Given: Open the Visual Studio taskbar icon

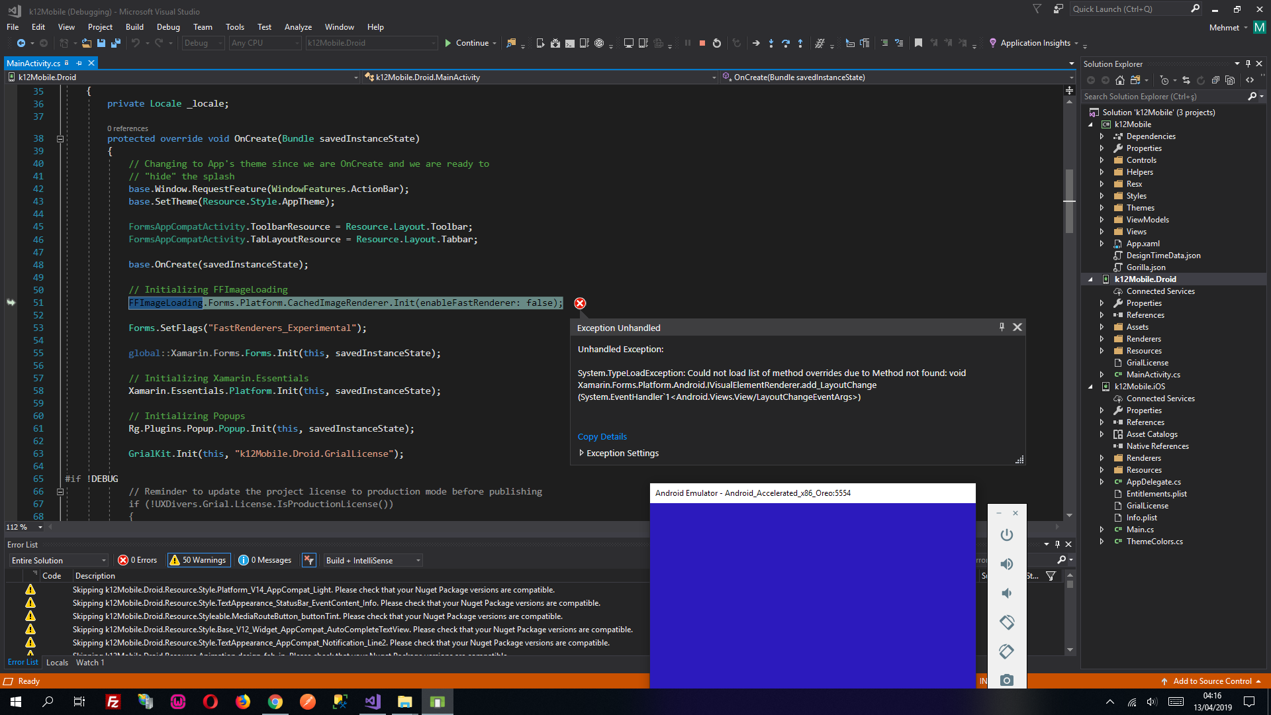Looking at the screenshot, I should (x=373, y=702).
